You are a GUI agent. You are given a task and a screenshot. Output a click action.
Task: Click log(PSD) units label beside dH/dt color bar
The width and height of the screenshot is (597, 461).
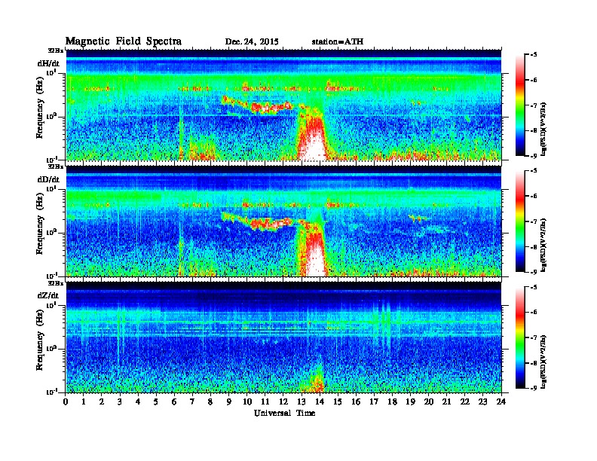tap(544, 130)
